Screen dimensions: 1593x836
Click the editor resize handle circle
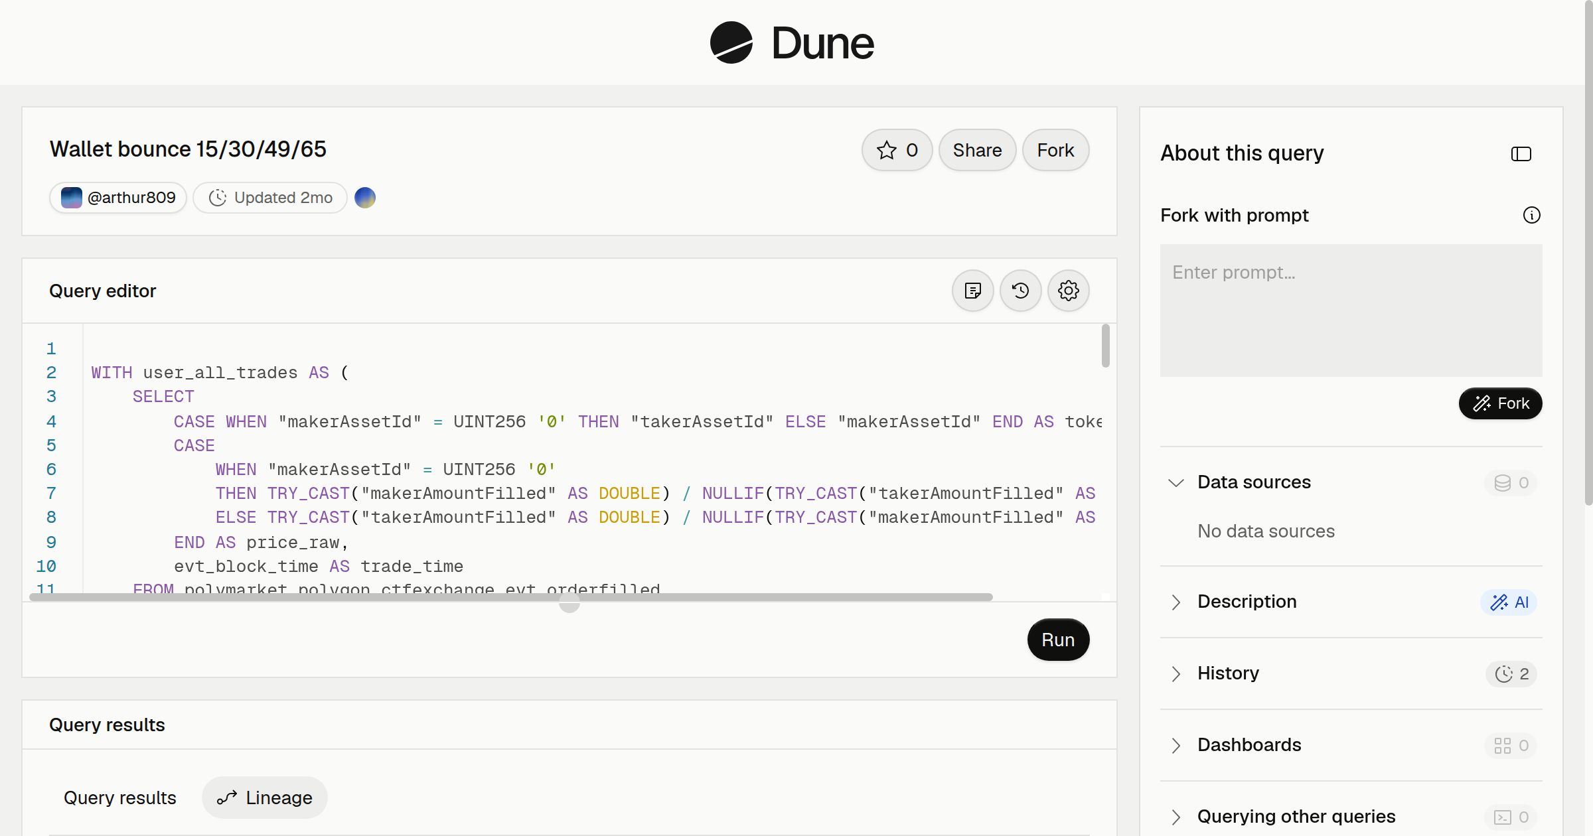pos(569,602)
